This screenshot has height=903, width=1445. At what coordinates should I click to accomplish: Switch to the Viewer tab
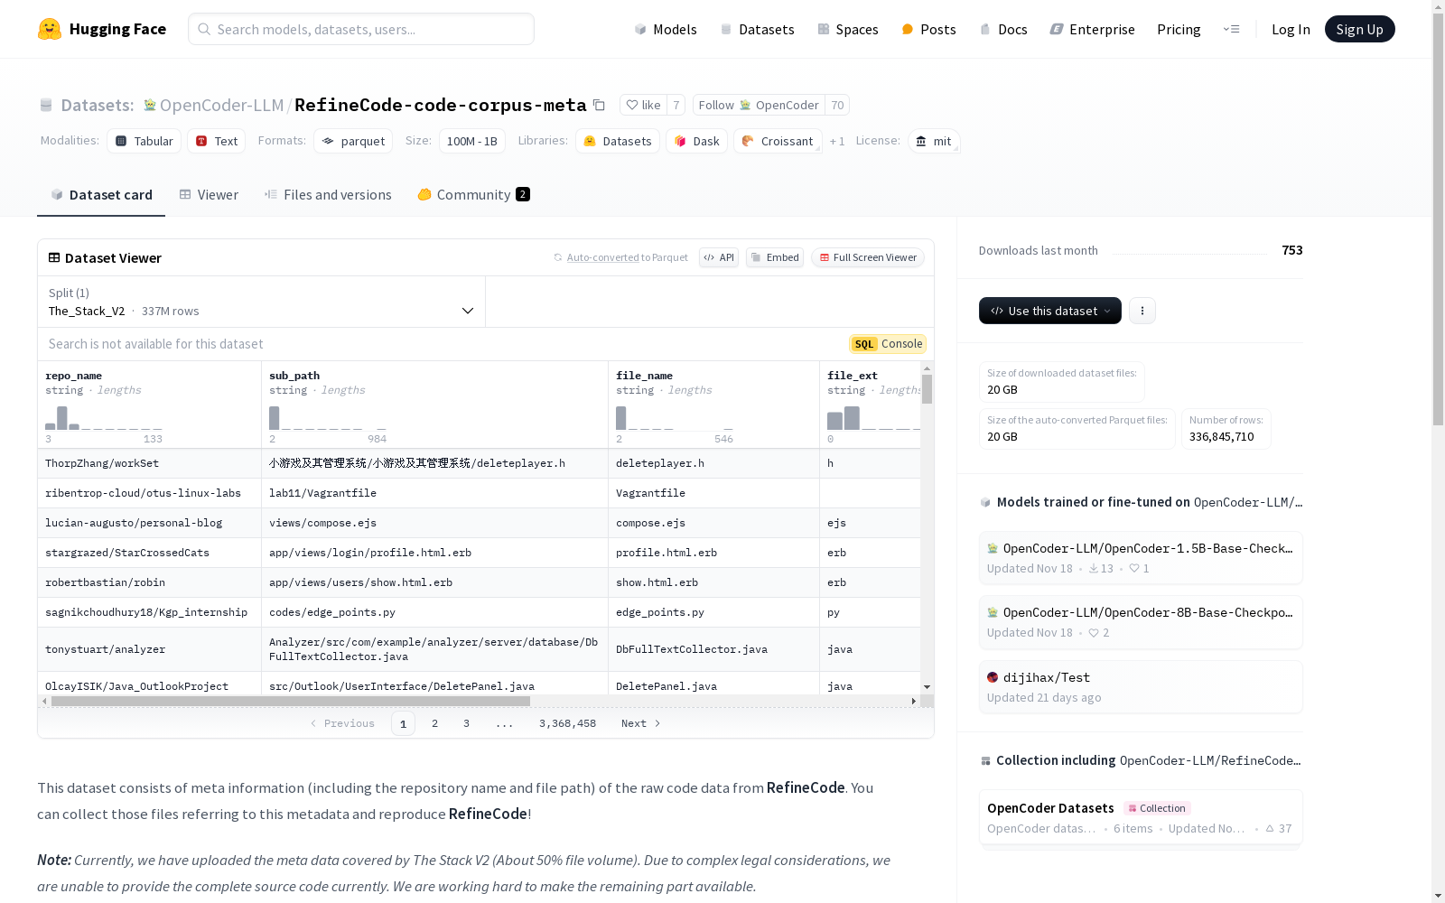pyautogui.click(x=209, y=194)
